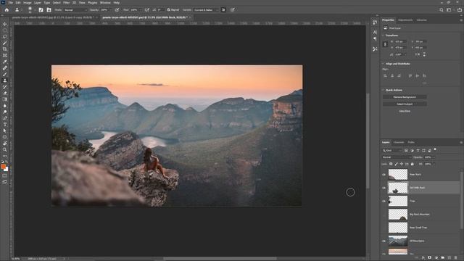Click the link width and height icon
The height and width of the screenshot is (261, 464).
coord(385,44)
